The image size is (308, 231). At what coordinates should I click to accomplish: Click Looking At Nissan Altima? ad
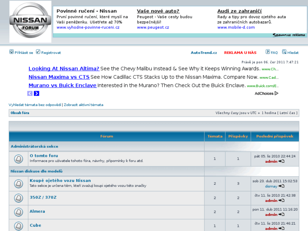tap(64, 69)
